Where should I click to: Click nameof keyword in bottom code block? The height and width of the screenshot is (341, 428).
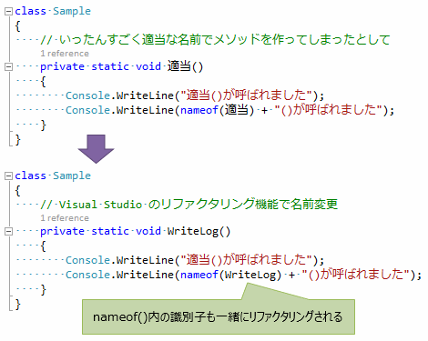[x=199, y=275]
